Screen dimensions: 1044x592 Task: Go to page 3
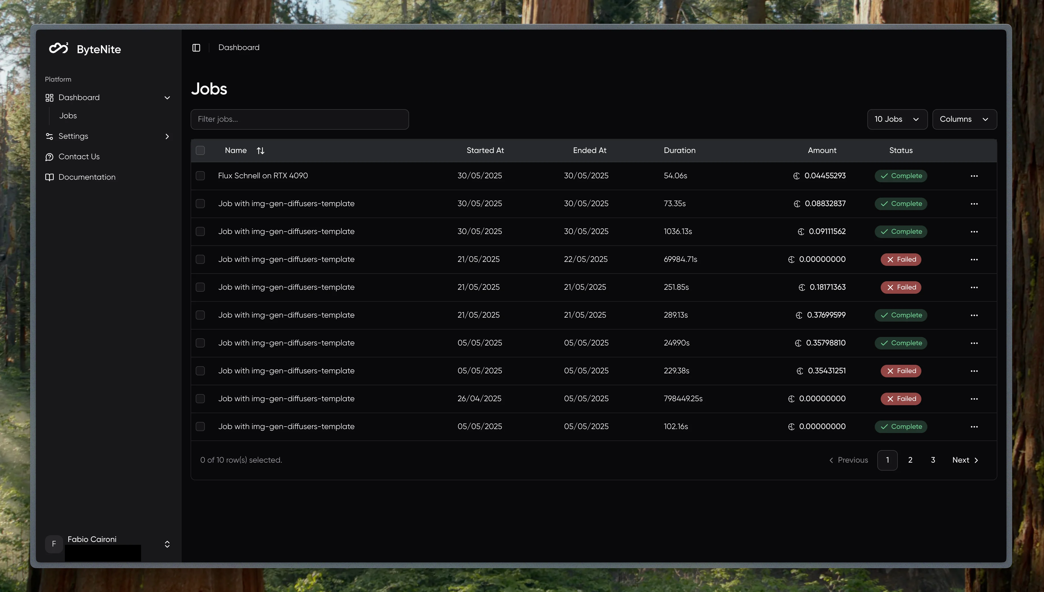[933, 460]
